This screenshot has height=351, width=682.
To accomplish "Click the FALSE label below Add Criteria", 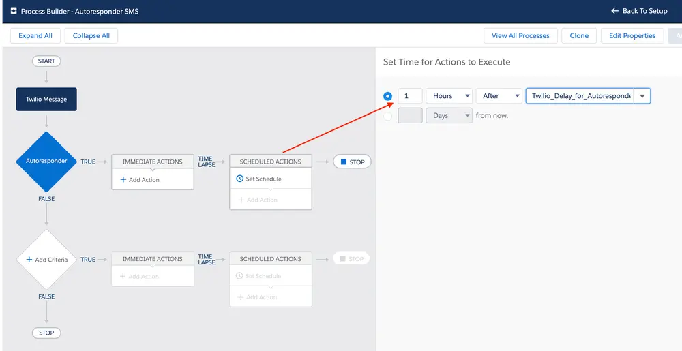I will pyautogui.click(x=46, y=296).
